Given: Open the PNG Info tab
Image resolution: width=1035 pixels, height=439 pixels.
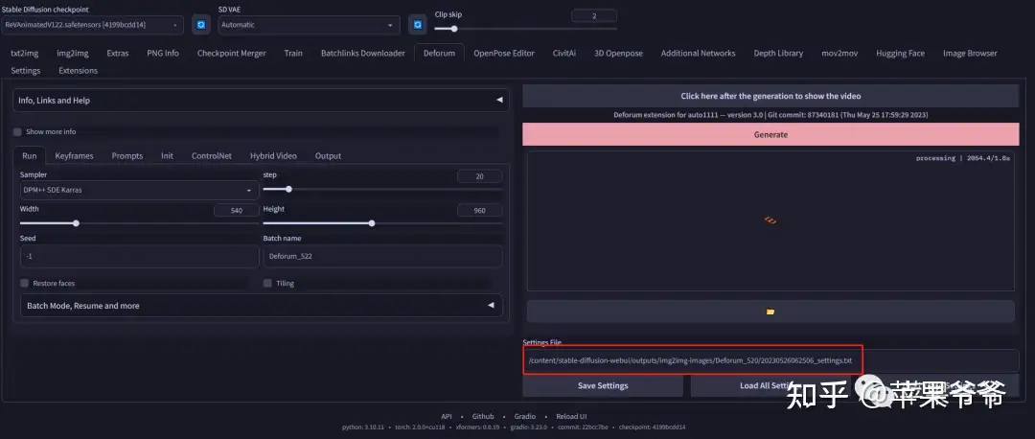Looking at the screenshot, I should [162, 54].
